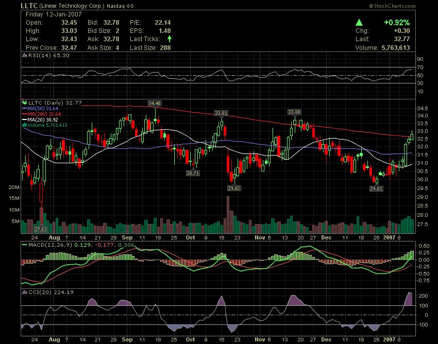Screen dimensions: 438x344
Task: Click the MA(20) 30.92 legend entry
Action: 43,119
